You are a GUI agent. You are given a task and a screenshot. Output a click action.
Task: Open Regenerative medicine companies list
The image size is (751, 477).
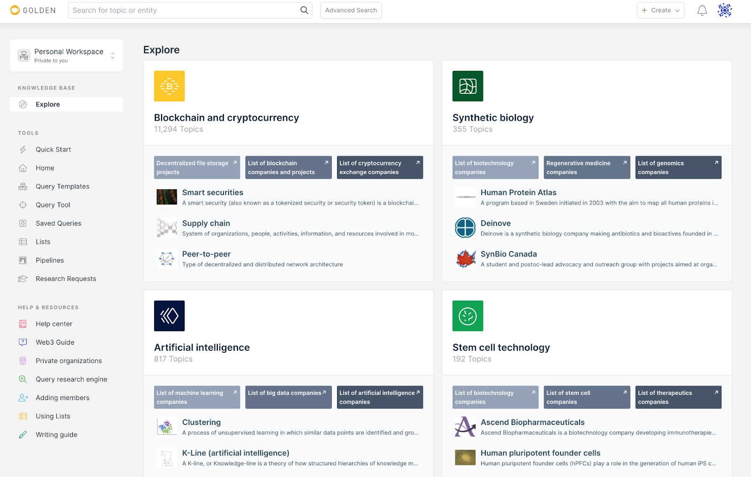click(x=587, y=167)
